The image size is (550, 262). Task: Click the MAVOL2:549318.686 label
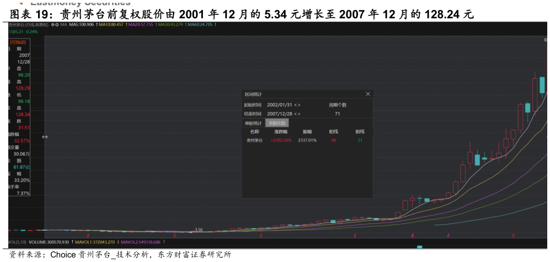141,242
